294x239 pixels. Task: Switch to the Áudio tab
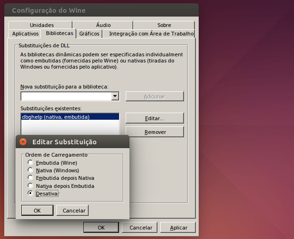coord(103,25)
